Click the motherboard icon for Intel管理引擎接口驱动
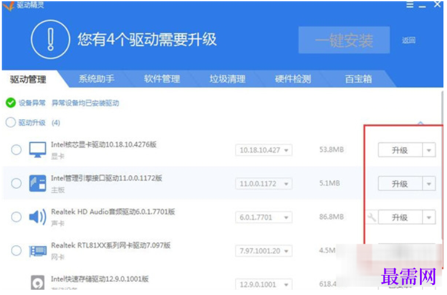Image resolution: width=447 pixels, height=295 pixels. pyautogui.click(x=38, y=183)
